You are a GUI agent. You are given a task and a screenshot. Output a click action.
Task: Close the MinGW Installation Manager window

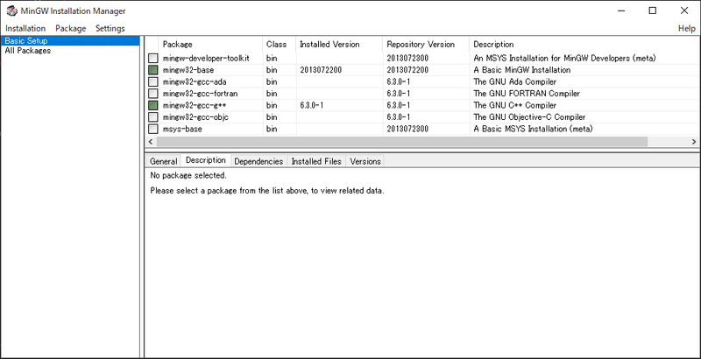(684, 11)
